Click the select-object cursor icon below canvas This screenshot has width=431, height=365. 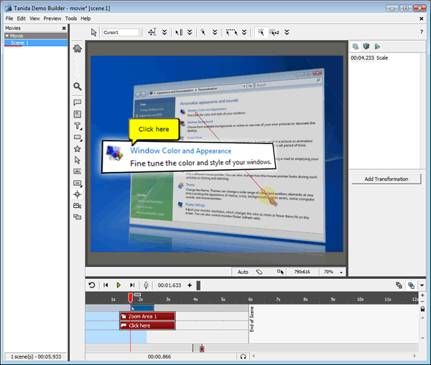tap(280, 272)
